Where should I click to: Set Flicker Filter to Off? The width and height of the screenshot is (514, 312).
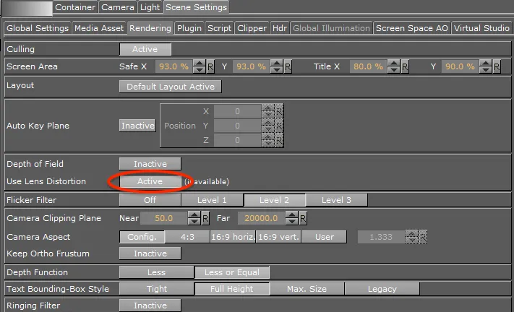[x=150, y=200]
